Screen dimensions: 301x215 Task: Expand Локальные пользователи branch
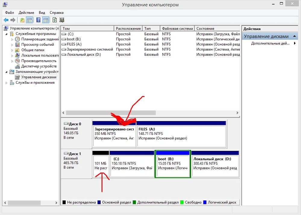pyautogui.click(x=12, y=55)
